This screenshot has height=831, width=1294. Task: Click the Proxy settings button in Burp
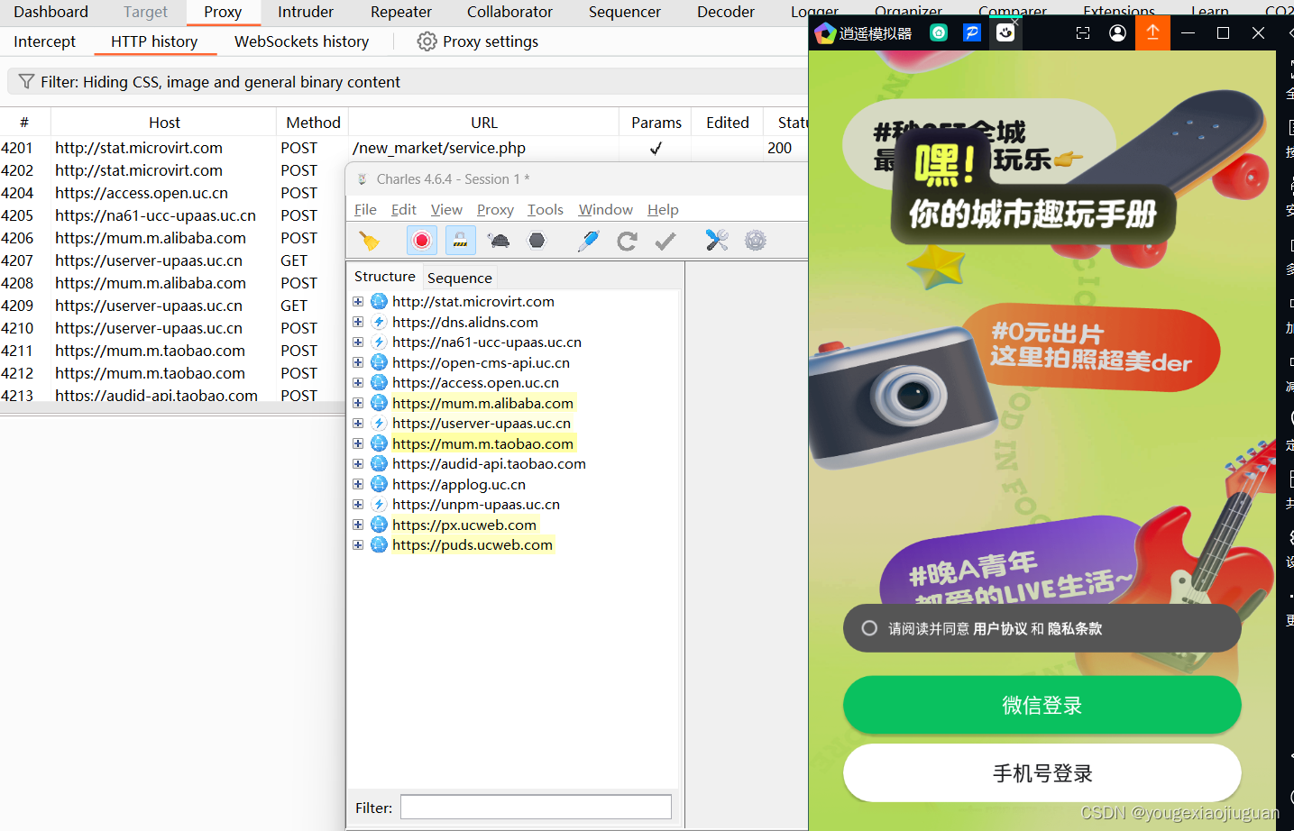tap(478, 41)
